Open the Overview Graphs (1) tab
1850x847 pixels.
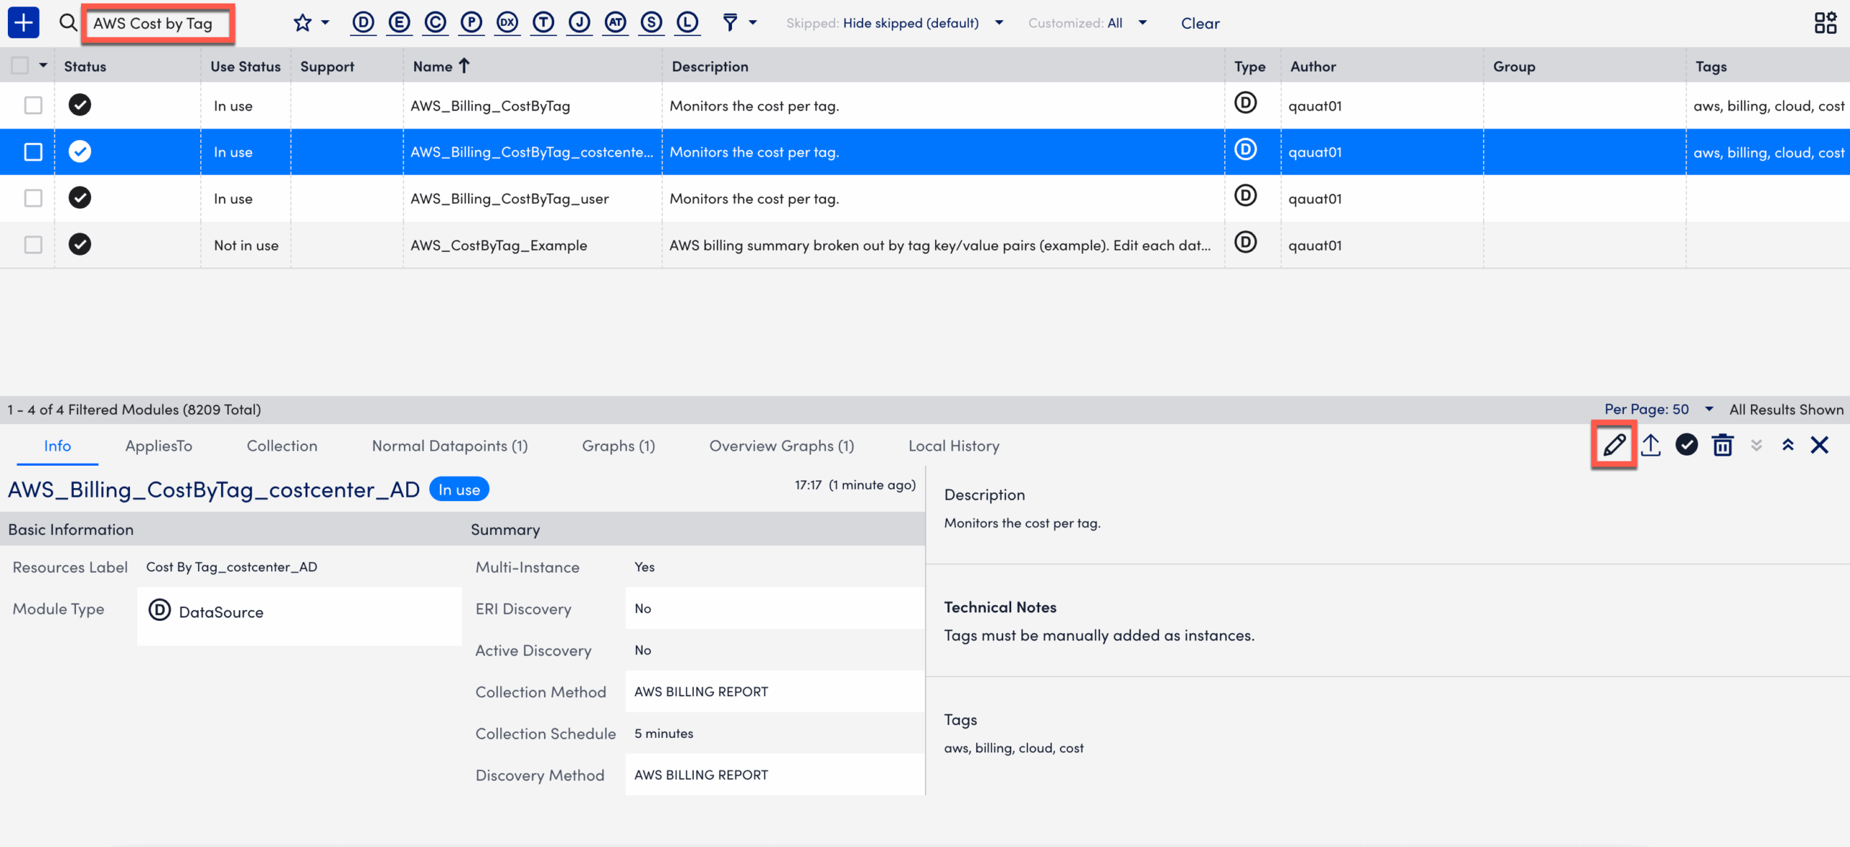(781, 446)
